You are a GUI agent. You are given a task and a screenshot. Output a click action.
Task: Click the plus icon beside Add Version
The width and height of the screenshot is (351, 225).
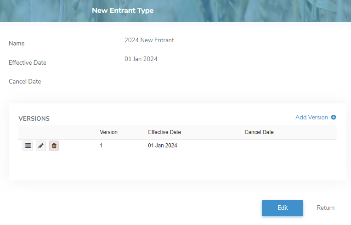tap(334, 118)
